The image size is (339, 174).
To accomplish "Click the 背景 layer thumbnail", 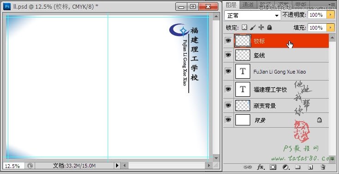I will [243, 120].
